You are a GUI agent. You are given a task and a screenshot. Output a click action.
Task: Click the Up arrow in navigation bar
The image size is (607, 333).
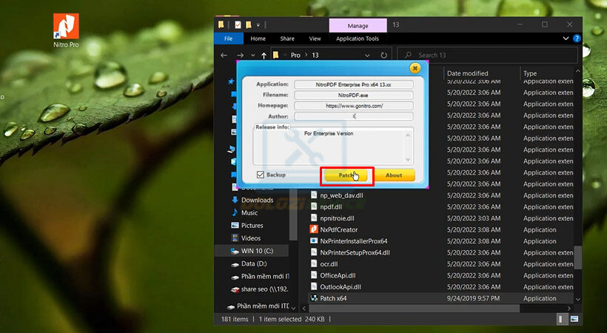[x=264, y=55]
